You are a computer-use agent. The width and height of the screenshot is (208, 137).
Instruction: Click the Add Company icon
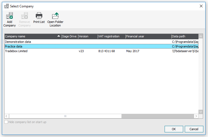pos(10,16)
